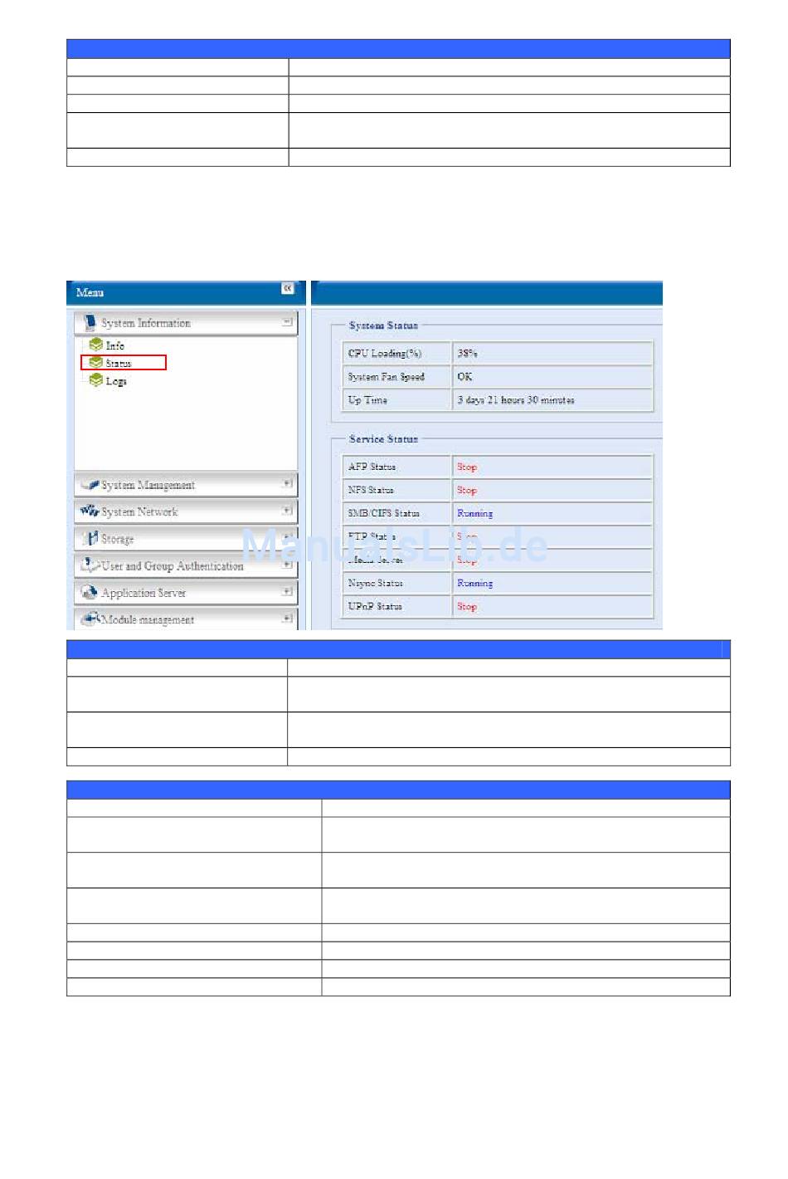Open the Storage menu header

[x=186, y=538]
